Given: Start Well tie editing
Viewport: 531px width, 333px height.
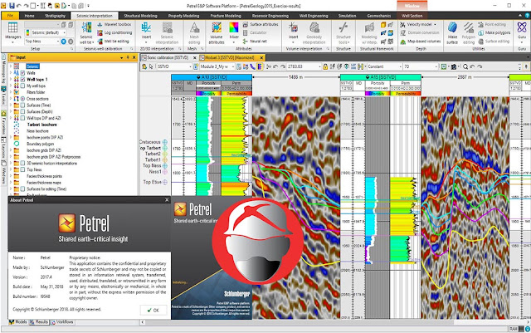Looking at the screenshot, I should (x=113, y=42).
